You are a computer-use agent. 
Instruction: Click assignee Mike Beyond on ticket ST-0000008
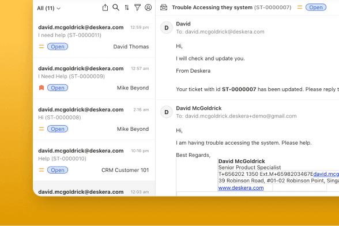pyautogui.click(x=133, y=129)
